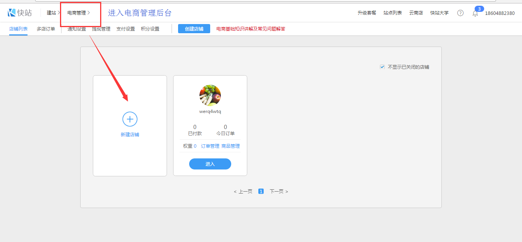This screenshot has width=522, height=242.
Task: Open the notifications bell icon
Action: pos(475,13)
